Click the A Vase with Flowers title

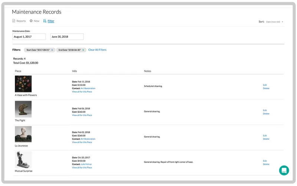point(26,95)
